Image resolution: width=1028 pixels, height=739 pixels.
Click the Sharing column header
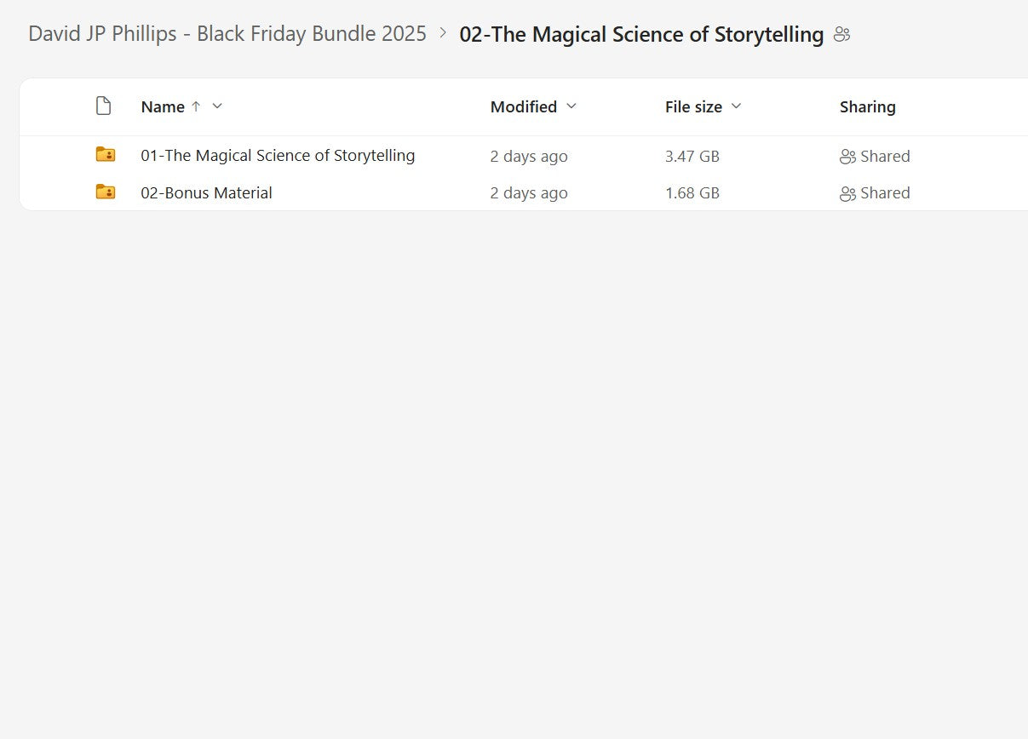(867, 107)
